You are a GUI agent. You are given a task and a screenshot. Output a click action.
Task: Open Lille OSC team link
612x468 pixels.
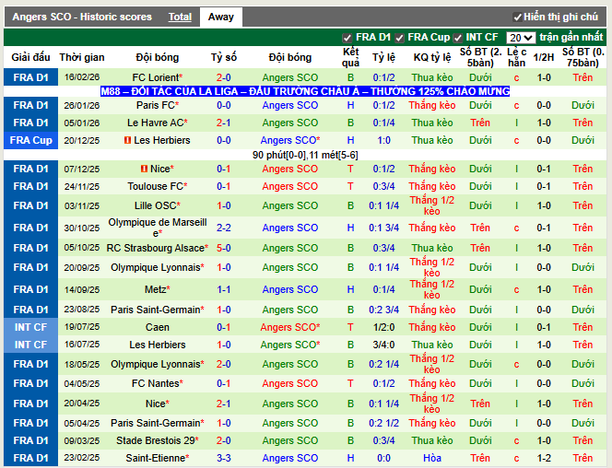point(158,205)
